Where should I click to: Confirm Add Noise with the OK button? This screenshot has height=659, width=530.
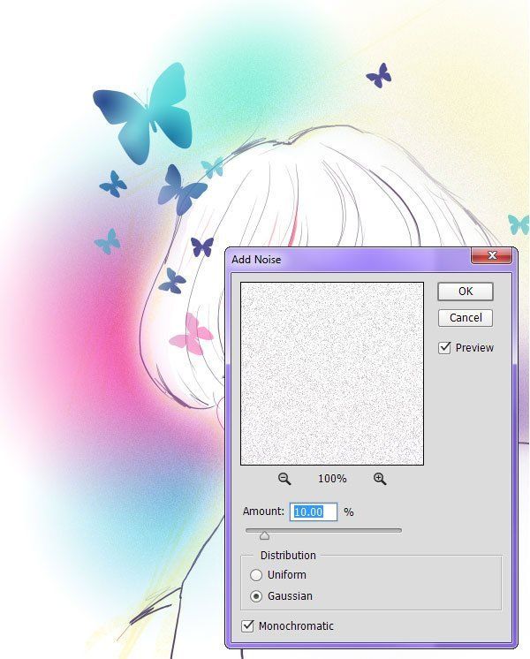pyautogui.click(x=466, y=292)
